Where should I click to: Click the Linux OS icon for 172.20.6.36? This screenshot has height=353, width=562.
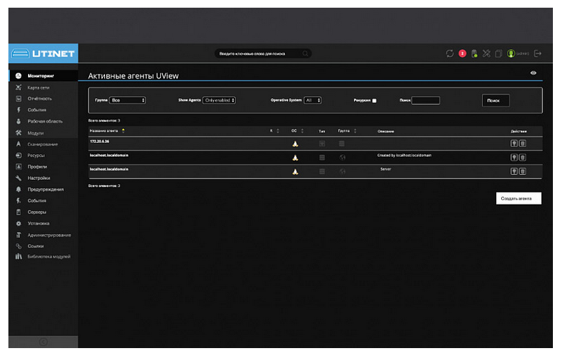click(x=295, y=143)
